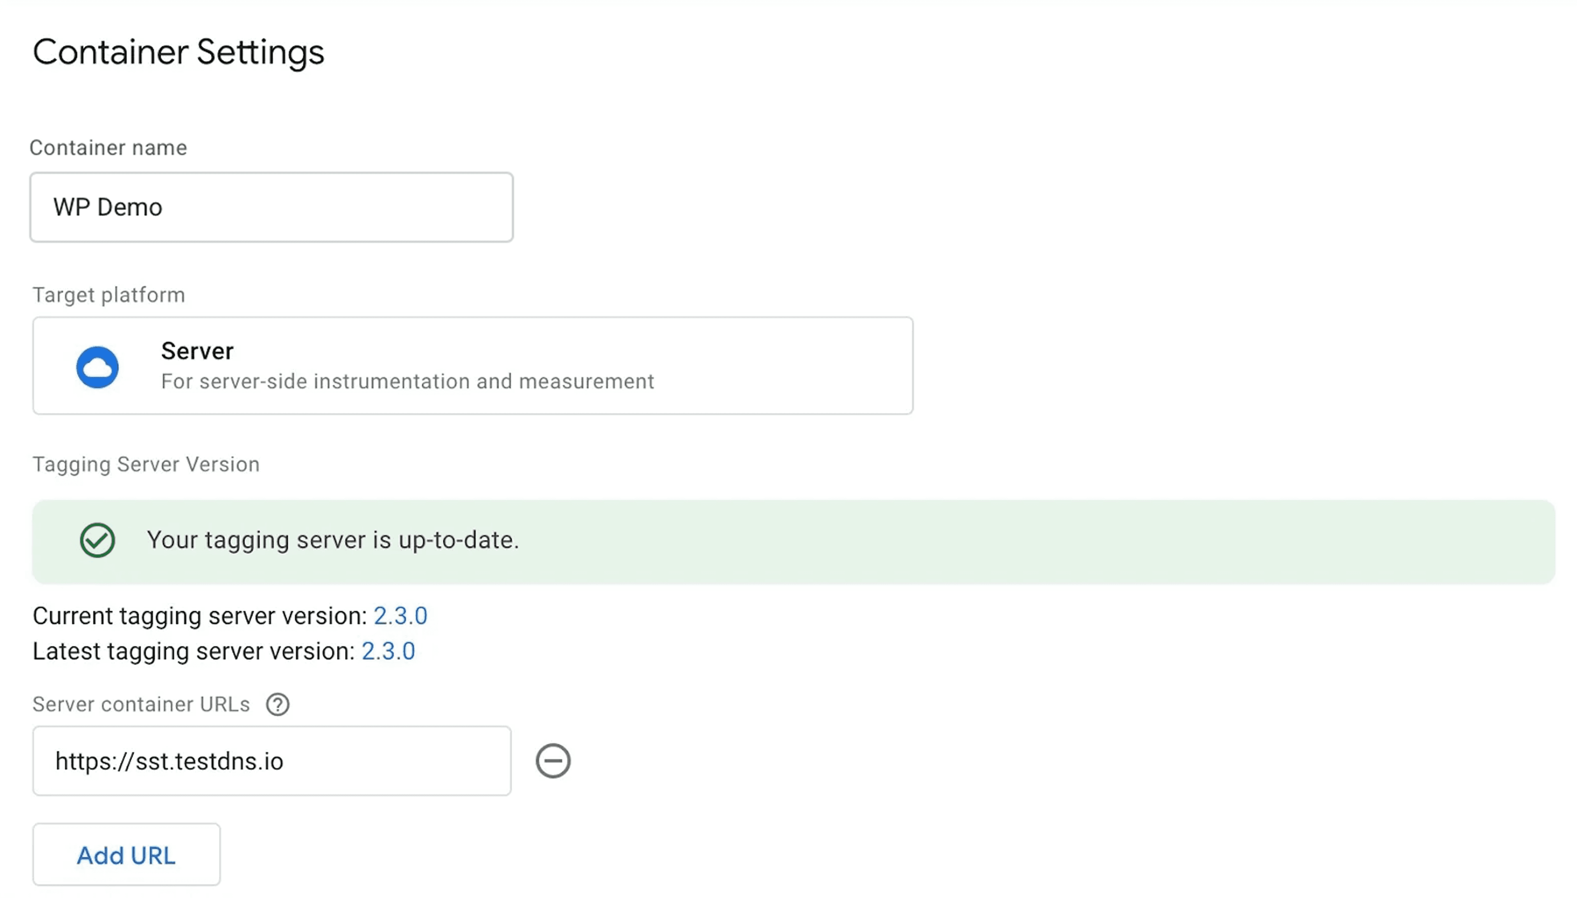The image size is (1577, 898).
Task: Click the Tagging Server Version label
Action: 145,464
